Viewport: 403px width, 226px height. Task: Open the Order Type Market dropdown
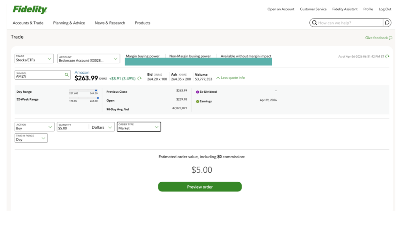[x=139, y=127]
